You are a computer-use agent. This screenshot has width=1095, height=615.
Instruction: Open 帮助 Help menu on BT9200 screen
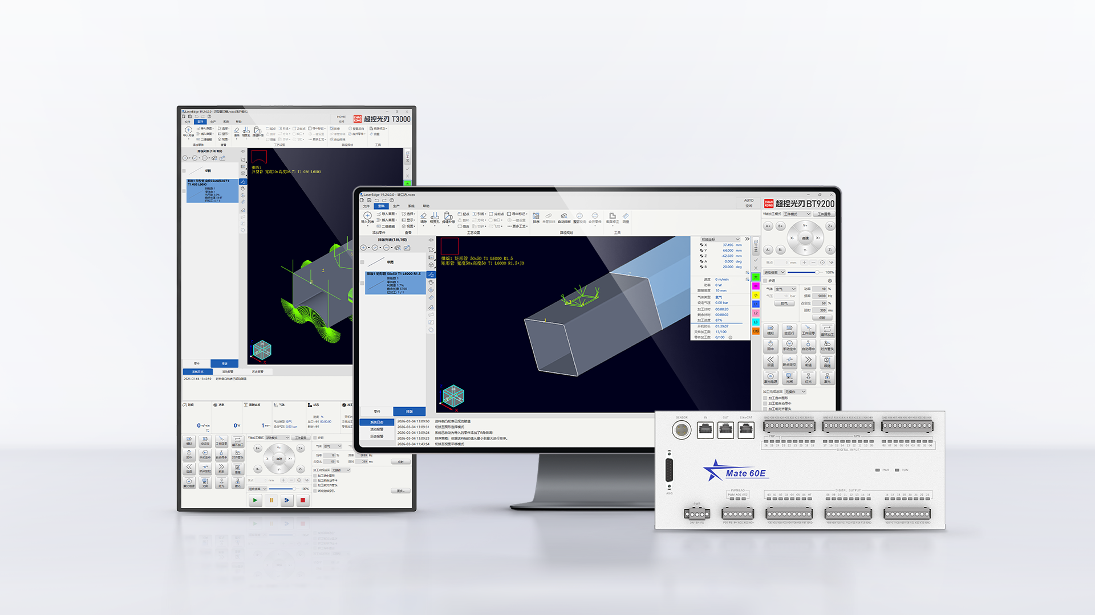tap(425, 206)
